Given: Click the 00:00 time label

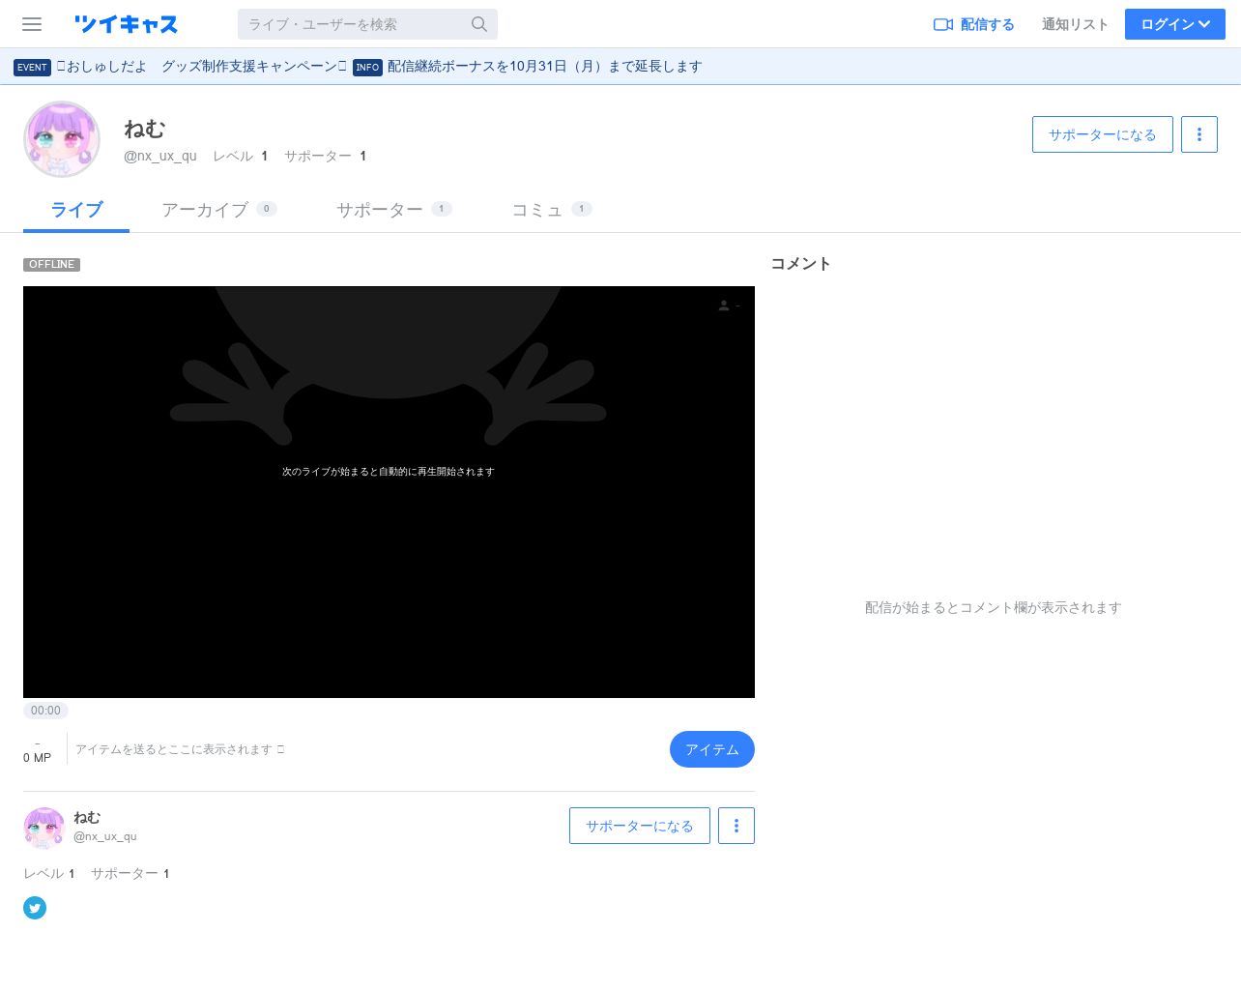Looking at the screenshot, I should coord(45,711).
